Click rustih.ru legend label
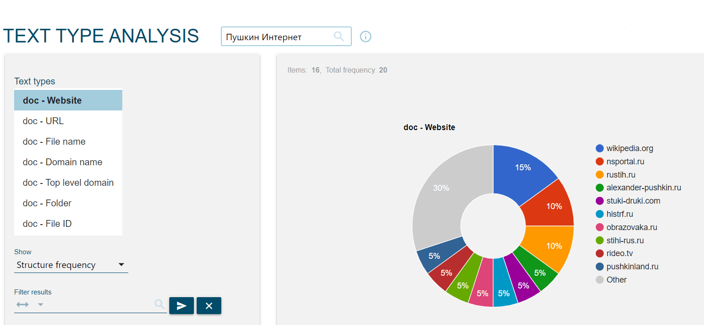The width and height of the screenshot is (704, 325). [x=621, y=175]
